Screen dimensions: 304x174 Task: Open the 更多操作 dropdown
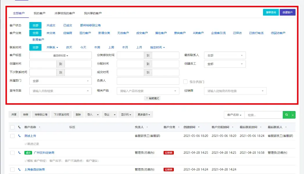point(144,115)
